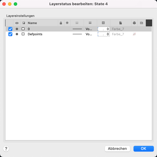The height and width of the screenshot is (157, 157).
Task: Click the linetype column header icon
Action: coord(77,23)
